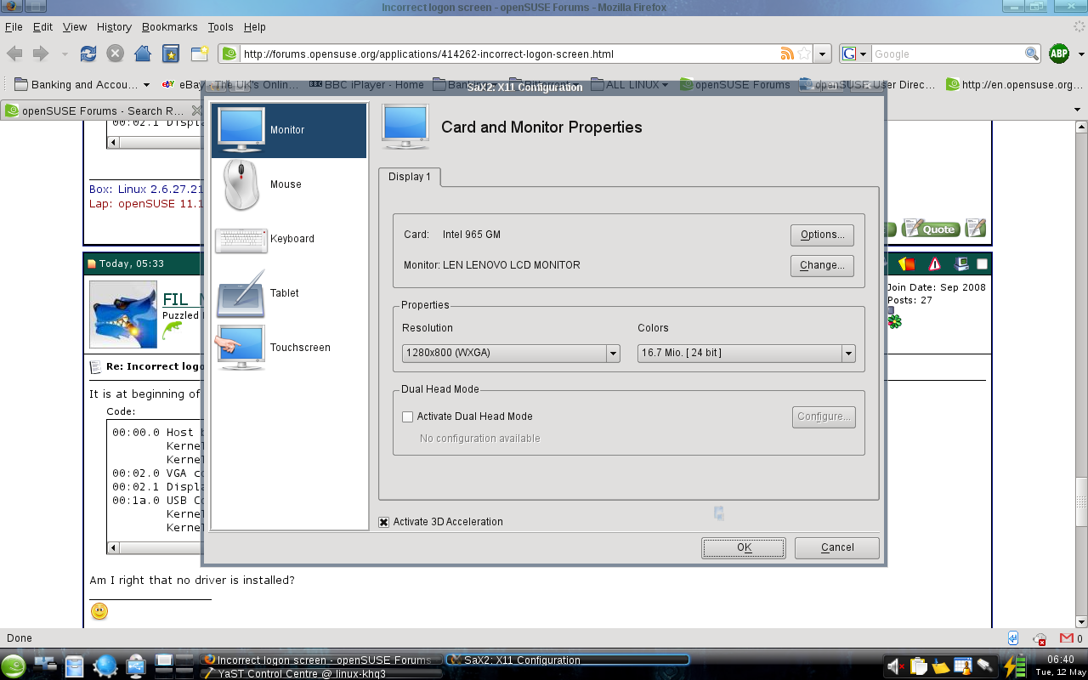
Task: Click the muted volume tray icon
Action: point(894,666)
